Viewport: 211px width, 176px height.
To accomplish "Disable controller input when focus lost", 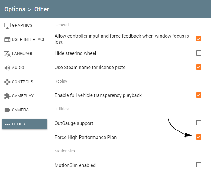I will (x=198, y=39).
